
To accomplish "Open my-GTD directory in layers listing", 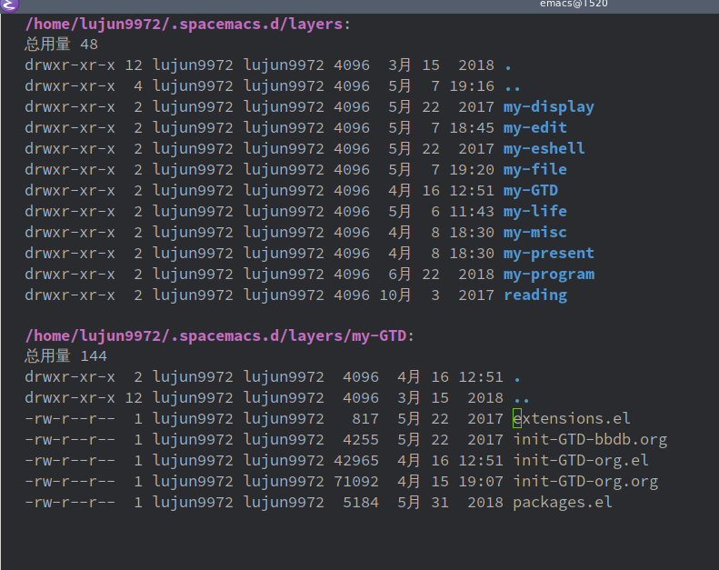I will coord(530,191).
